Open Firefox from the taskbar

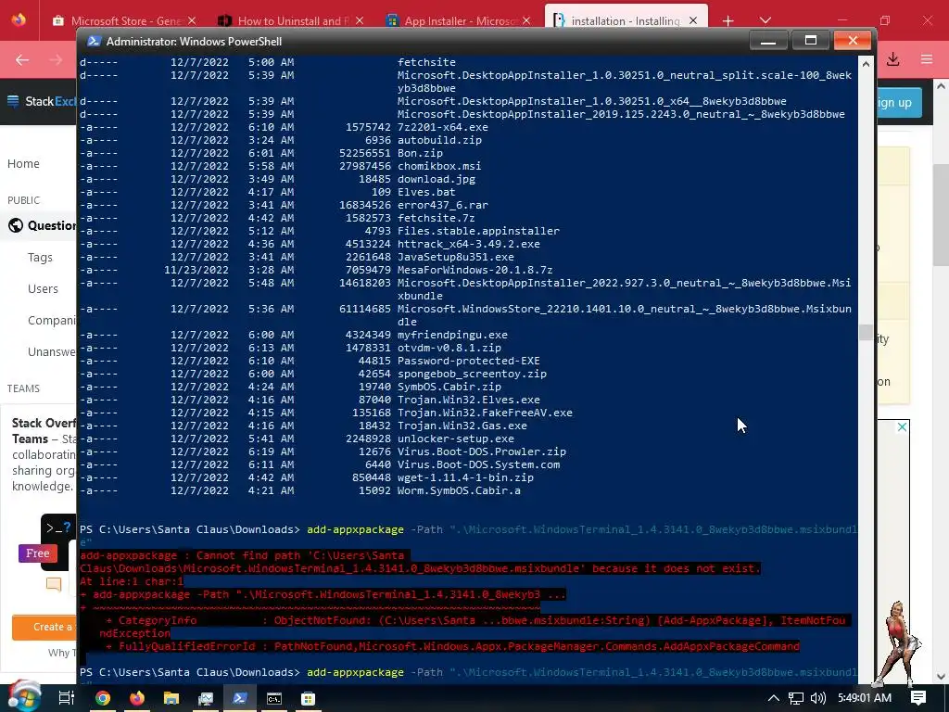pyautogui.click(x=137, y=698)
